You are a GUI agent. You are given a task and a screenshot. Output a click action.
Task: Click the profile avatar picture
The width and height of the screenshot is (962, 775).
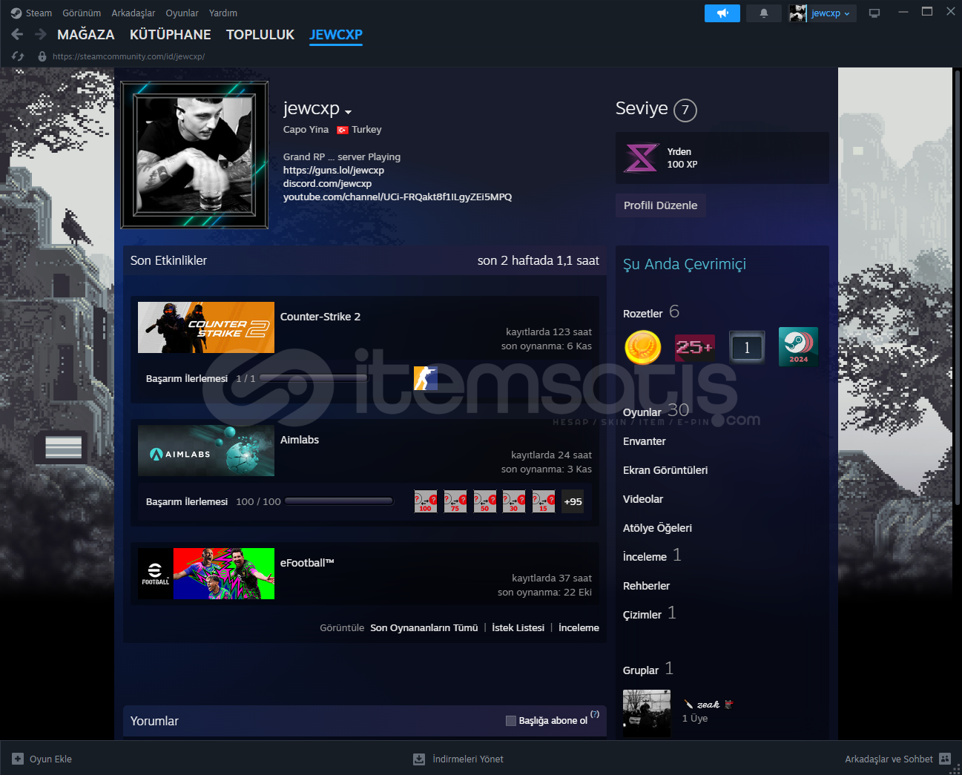pos(194,154)
